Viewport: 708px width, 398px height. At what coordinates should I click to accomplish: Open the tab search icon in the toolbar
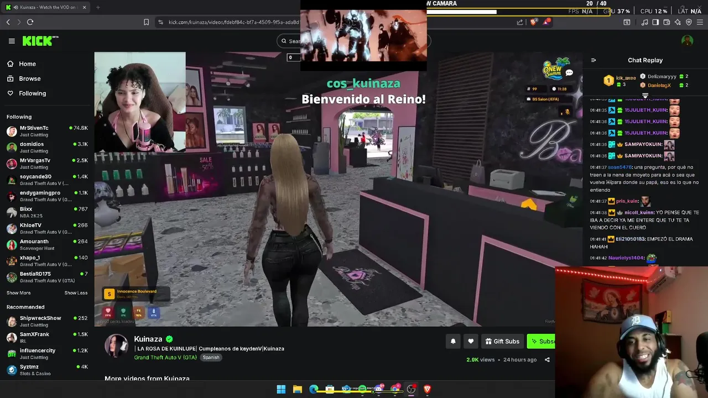[x=627, y=22]
